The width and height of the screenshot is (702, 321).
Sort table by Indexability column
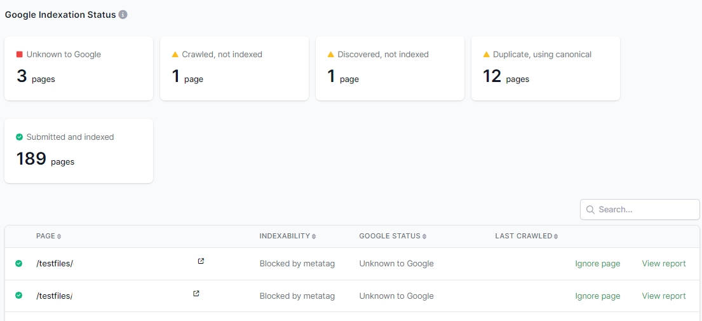pyautogui.click(x=287, y=236)
